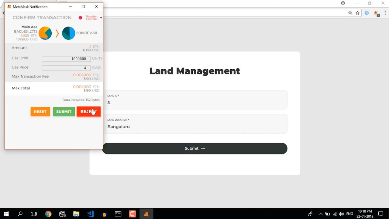Open Visual Studio Code from the taskbar

(x=90, y=214)
